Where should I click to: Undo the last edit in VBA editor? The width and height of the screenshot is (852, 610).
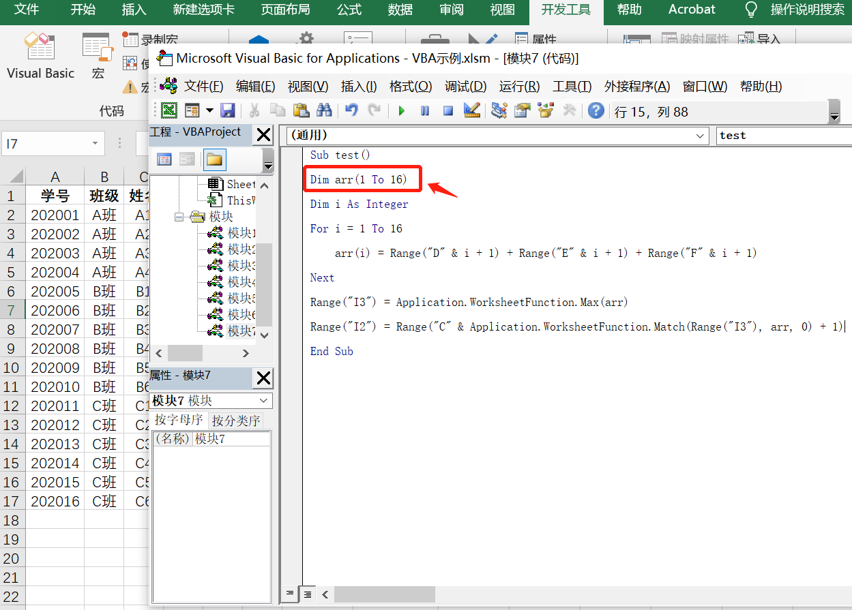tap(351, 110)
